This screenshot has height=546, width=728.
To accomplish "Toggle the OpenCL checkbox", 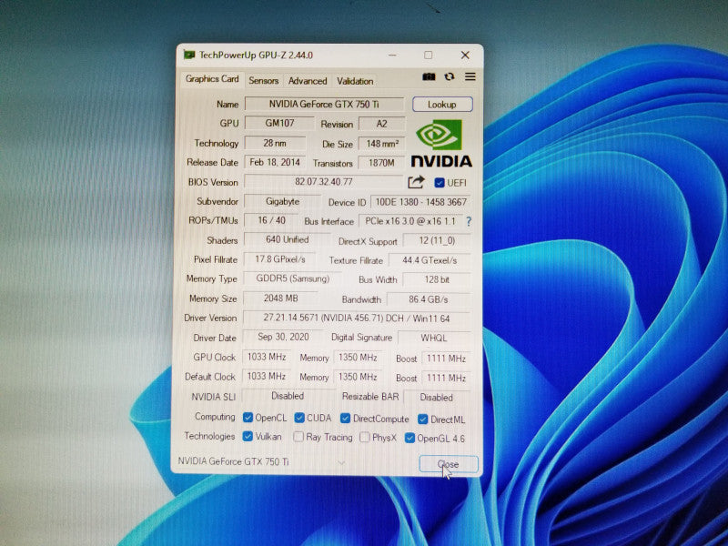I will pos(248,418).
